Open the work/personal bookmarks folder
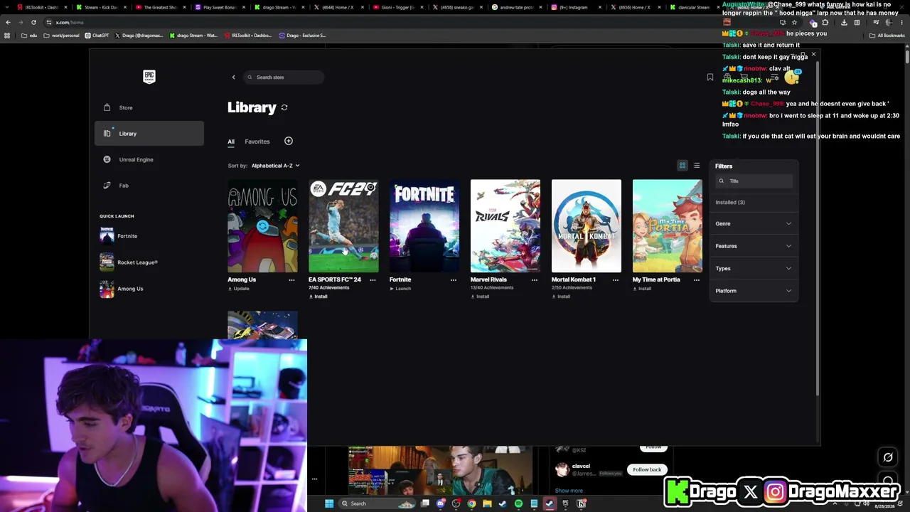Image resolution: width=910 pixels, height=512 pixels. coord(62,36)
